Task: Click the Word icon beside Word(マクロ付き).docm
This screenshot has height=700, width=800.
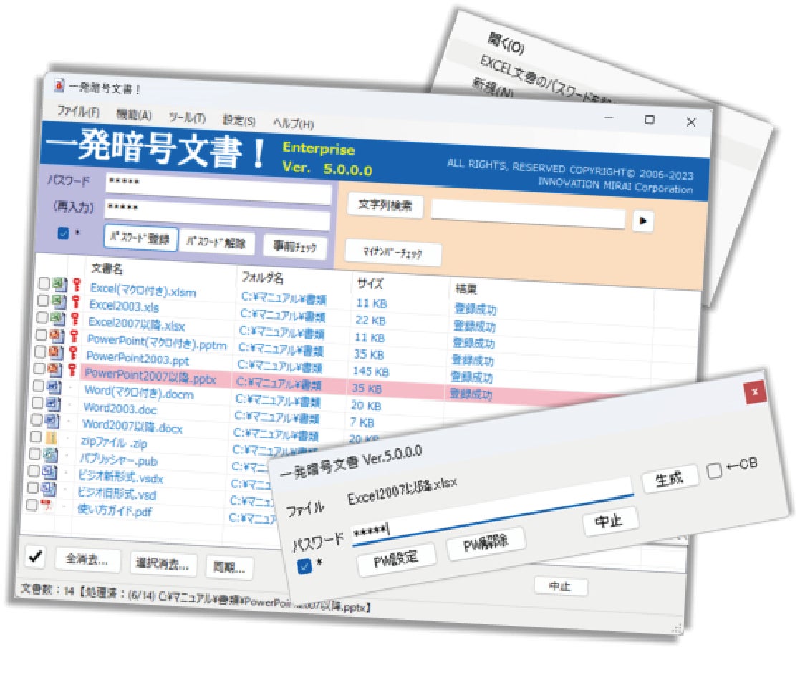Action: point(54,387)
